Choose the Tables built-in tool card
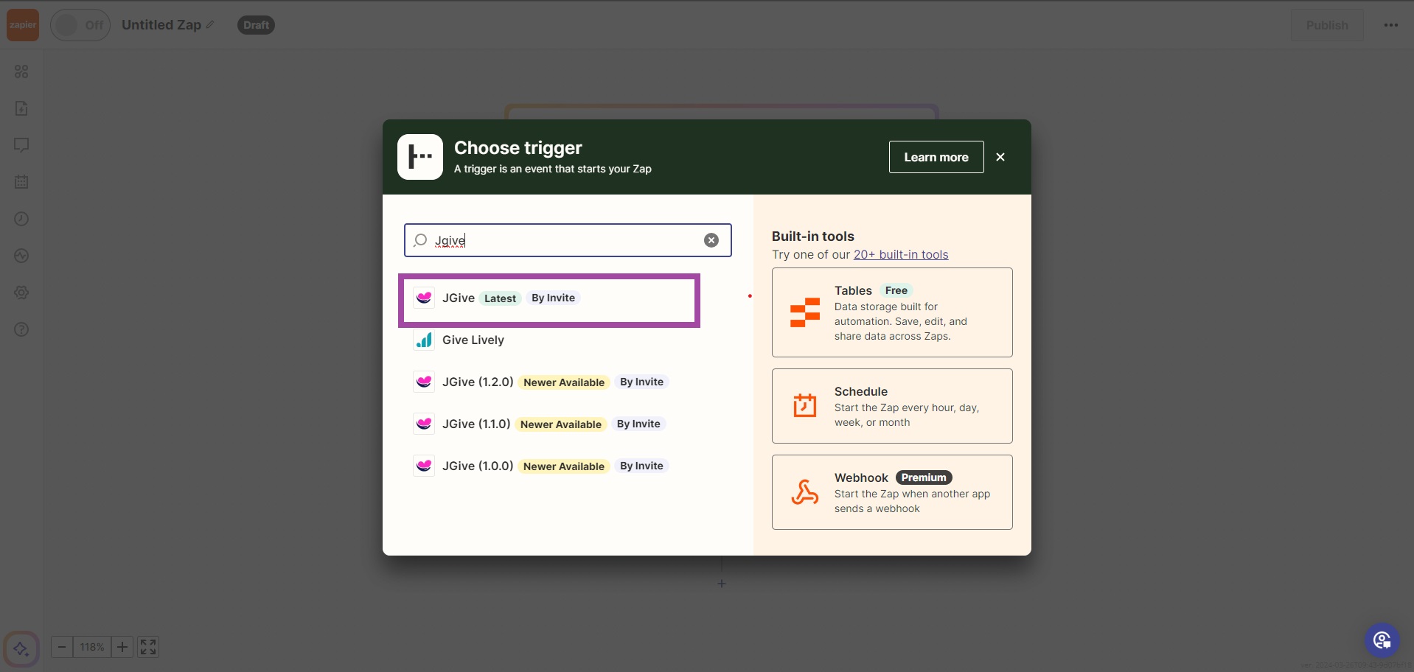 tap(892, 312)
